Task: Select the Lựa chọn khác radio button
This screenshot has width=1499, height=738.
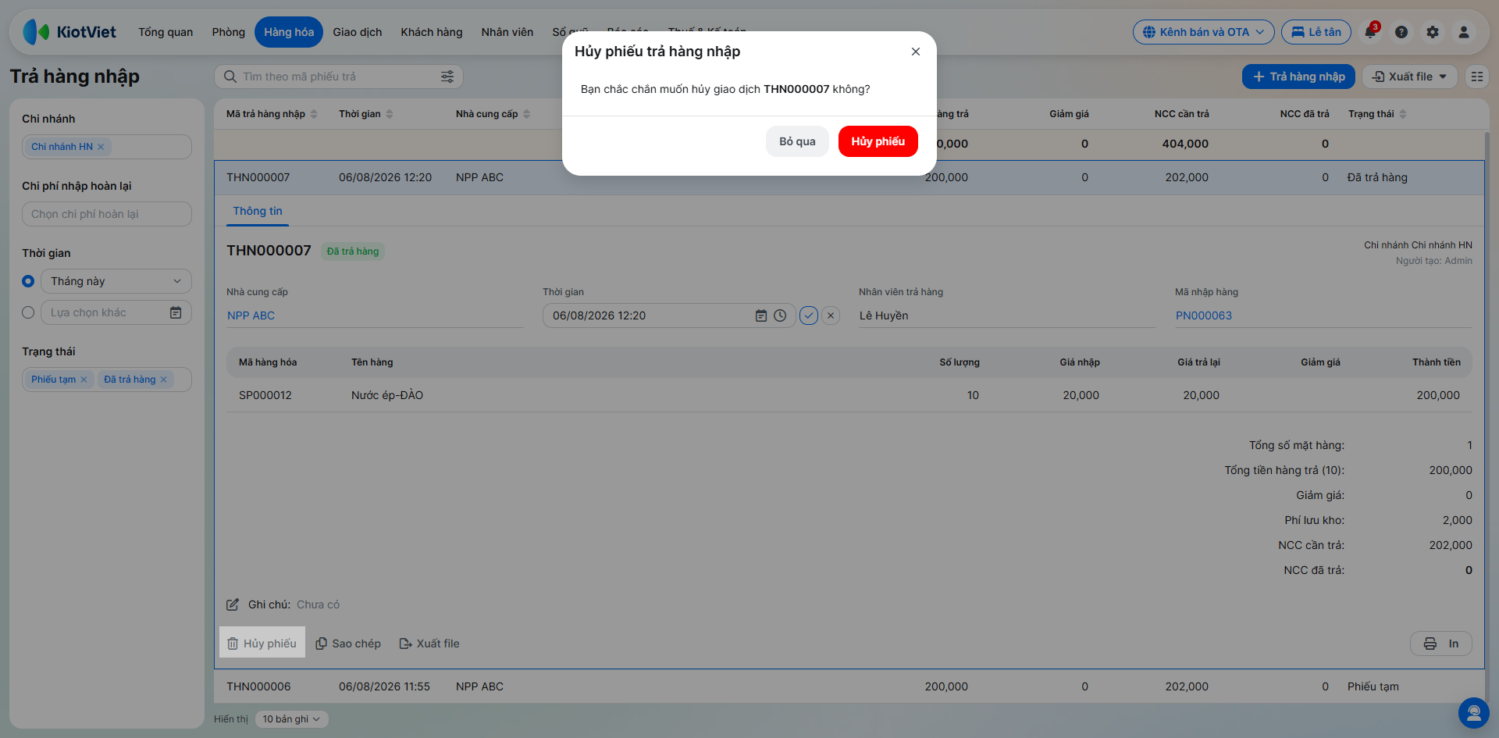Action: pyautogui.click(x=28, y=312)
